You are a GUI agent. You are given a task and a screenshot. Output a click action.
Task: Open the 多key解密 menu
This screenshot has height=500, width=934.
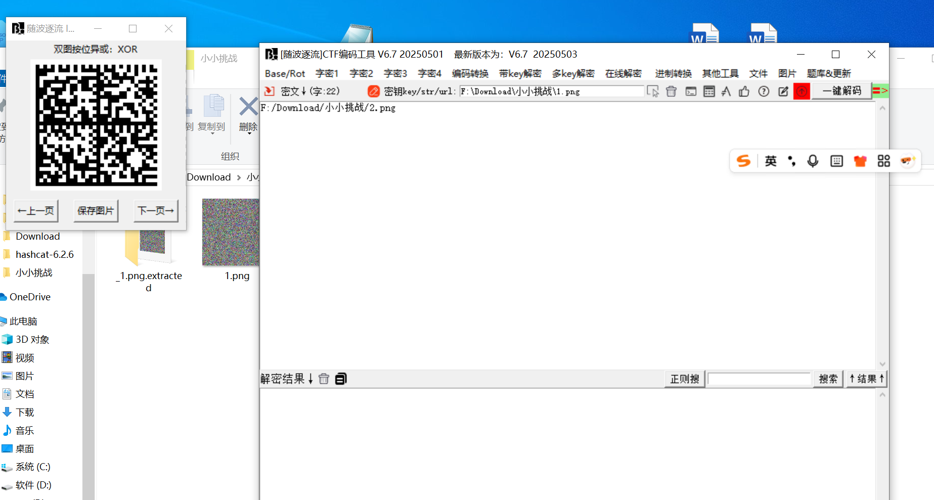[x=573, y=74]
